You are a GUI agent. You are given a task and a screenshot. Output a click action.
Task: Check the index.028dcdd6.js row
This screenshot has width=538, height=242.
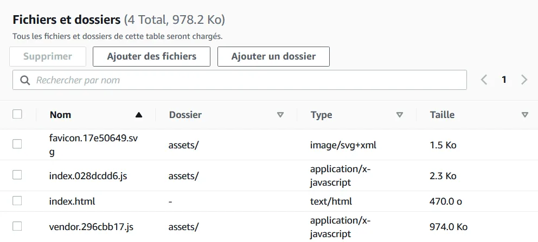point(17,175)
